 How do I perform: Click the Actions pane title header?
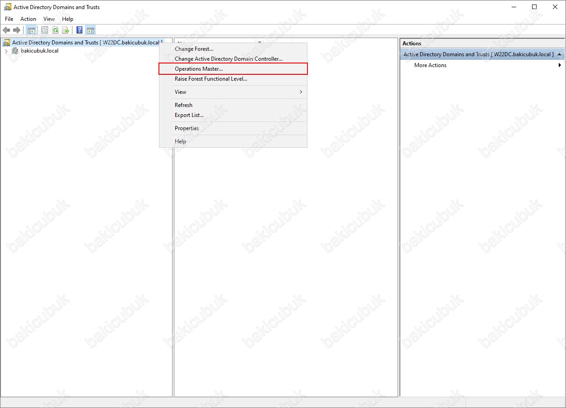coord(482,44)
